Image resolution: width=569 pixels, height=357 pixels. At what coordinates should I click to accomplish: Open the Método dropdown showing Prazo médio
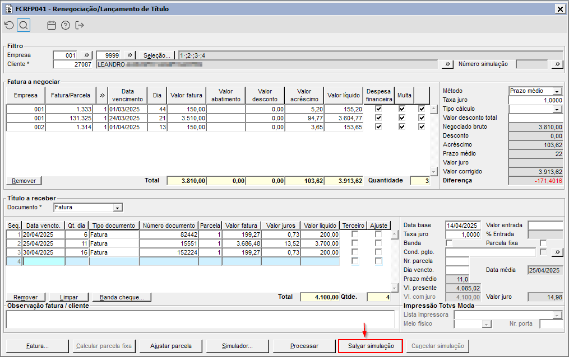(557, 91)
